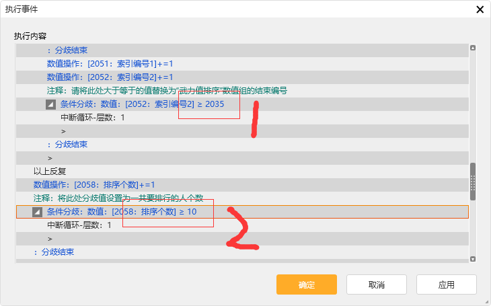Collapse the 排序个数 条件分歧 branch triangle

37,212
